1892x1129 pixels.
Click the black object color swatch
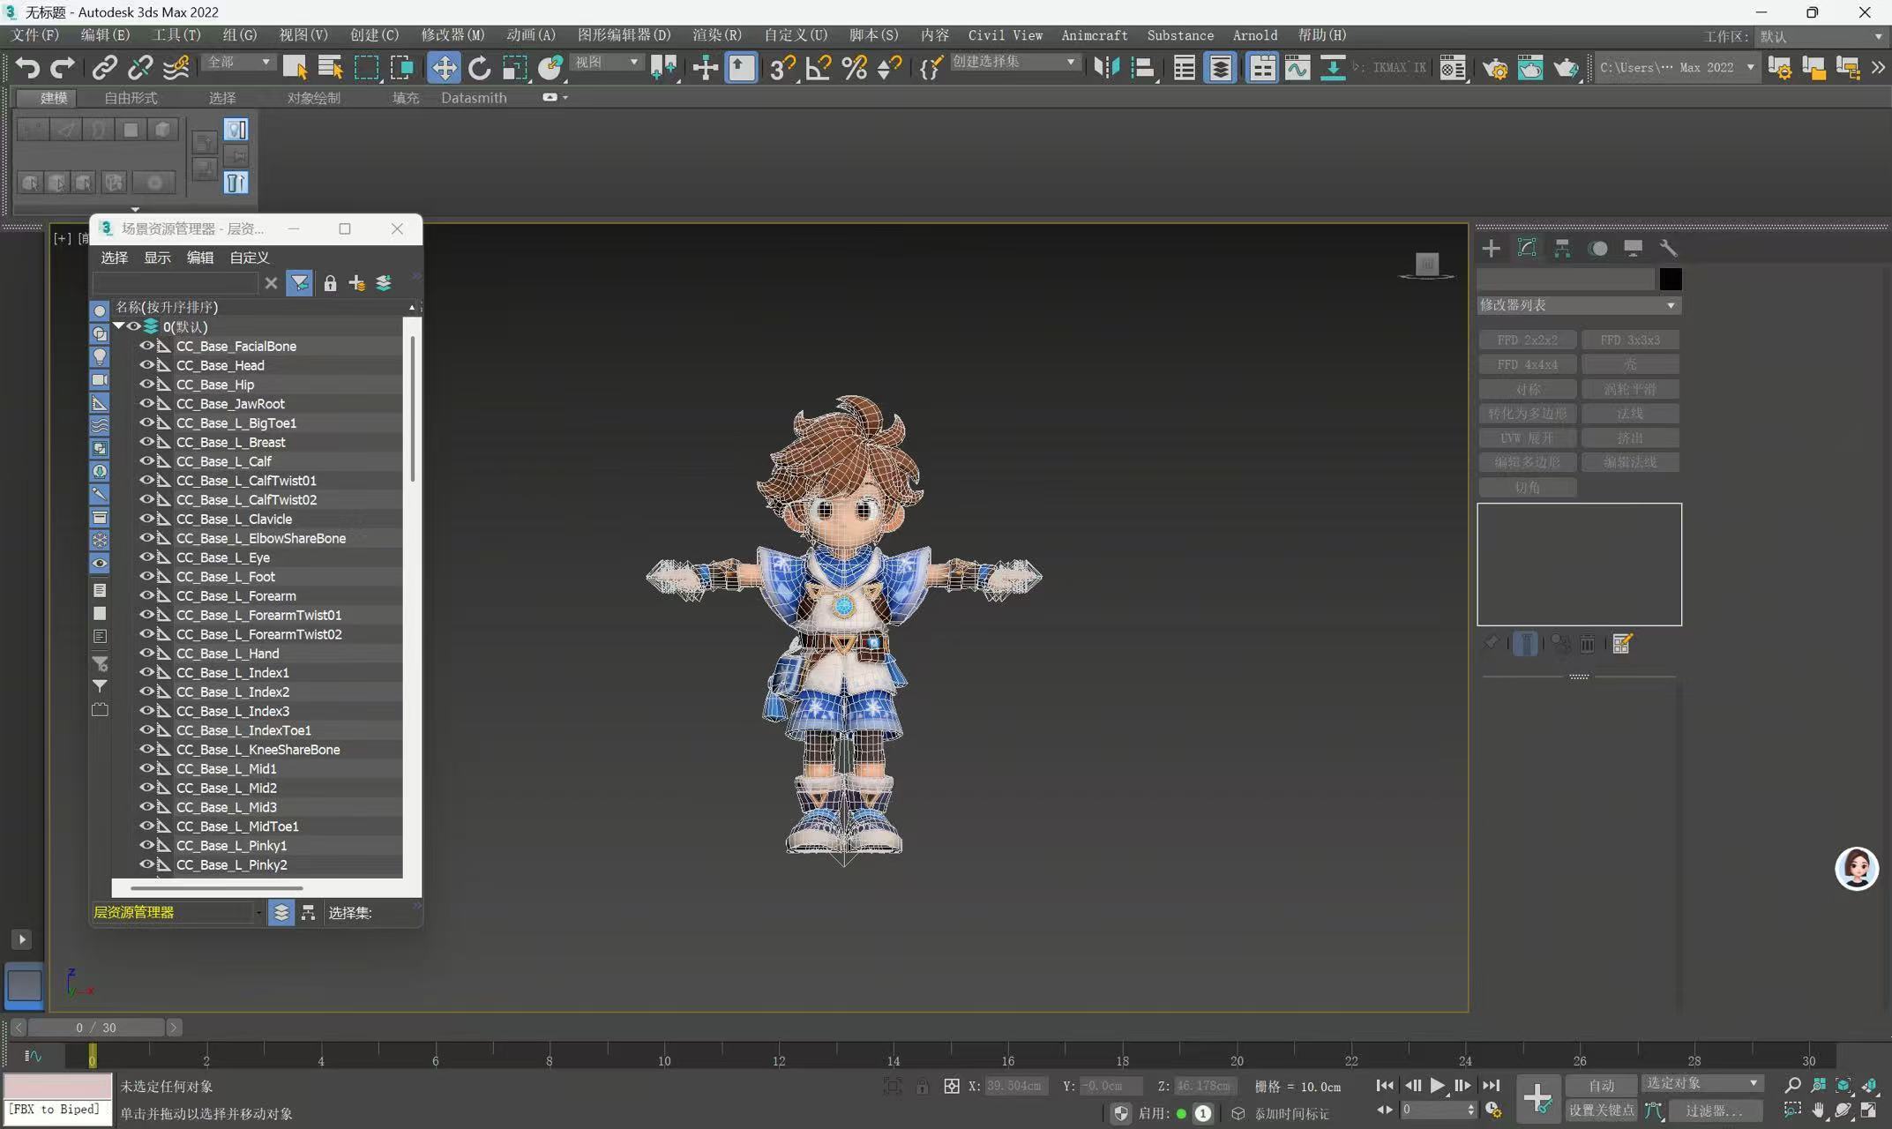1670,280
